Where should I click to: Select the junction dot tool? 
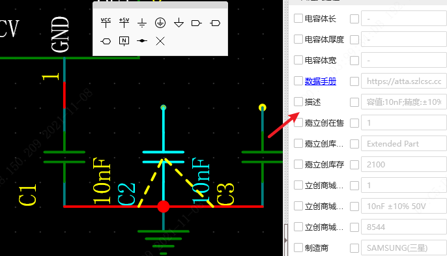click(x=142, y=41)
